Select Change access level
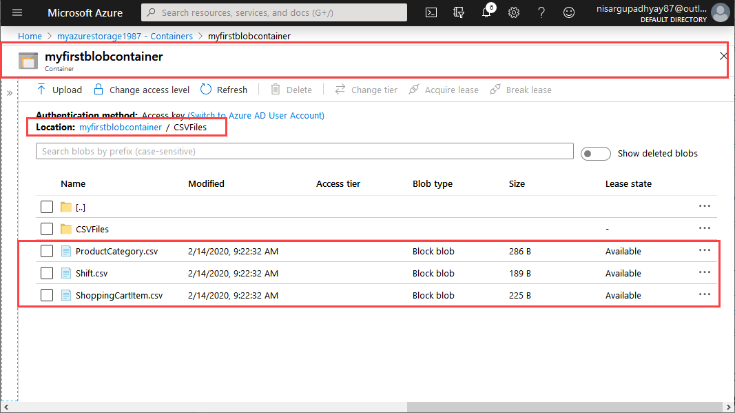 pyautogui.click(x=142, y=90)
